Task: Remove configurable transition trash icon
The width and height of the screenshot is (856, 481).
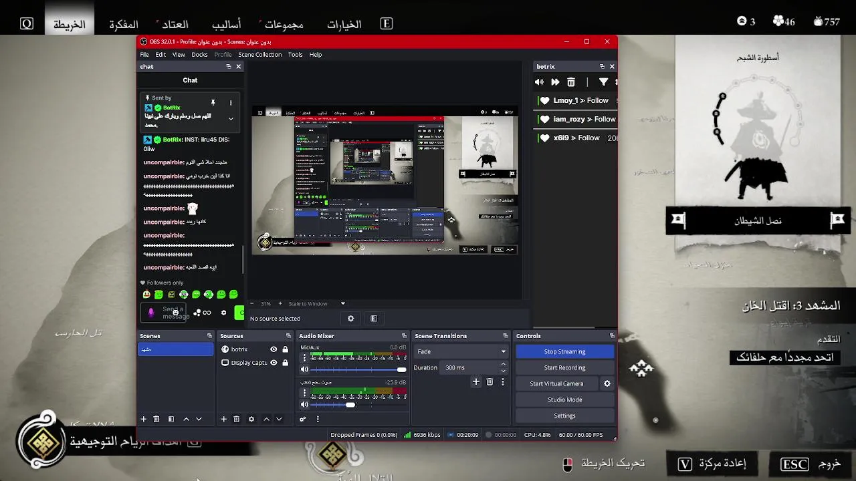Action: tap(490, 382)
